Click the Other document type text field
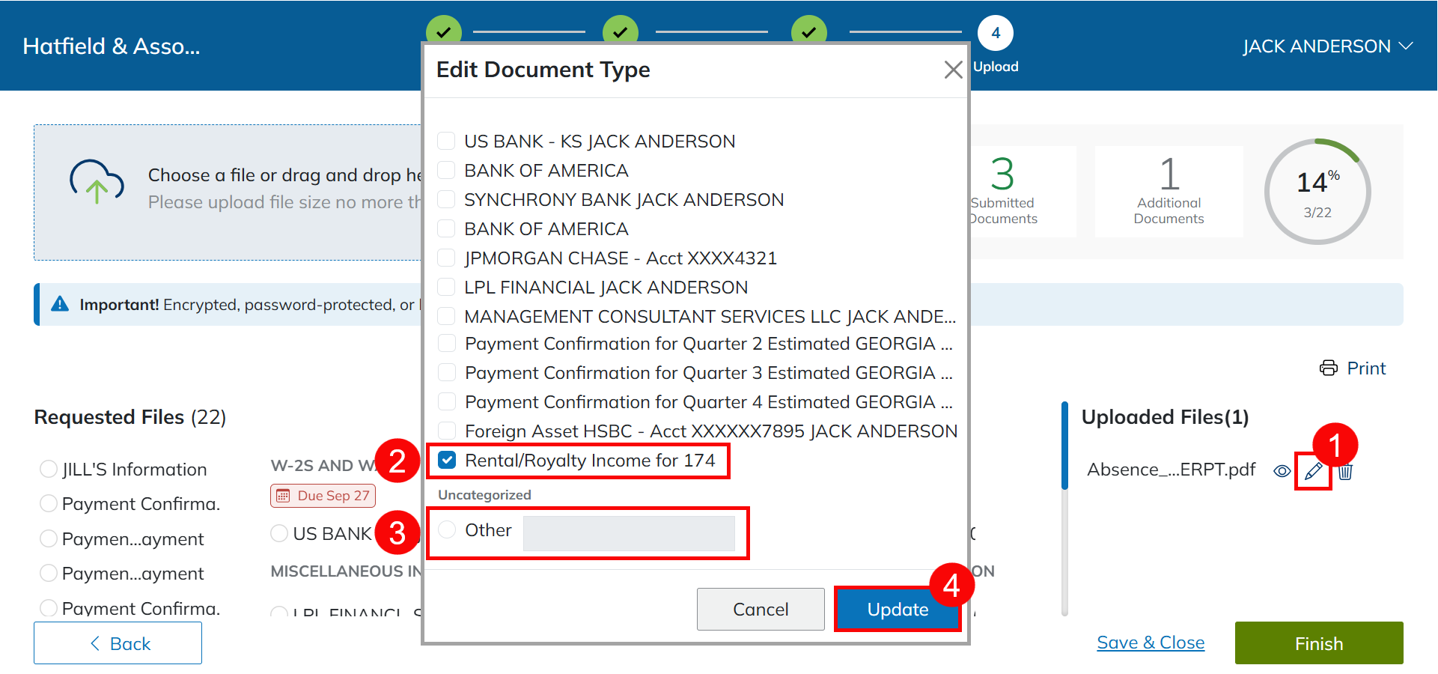The image size is (1438, 674). click(629, 532)
